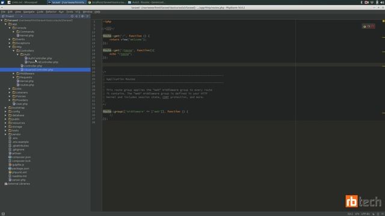The height and width of the screenshot is (216, 385).
Task: Collapse the Auth folder
Action: (x=17, y=55)
